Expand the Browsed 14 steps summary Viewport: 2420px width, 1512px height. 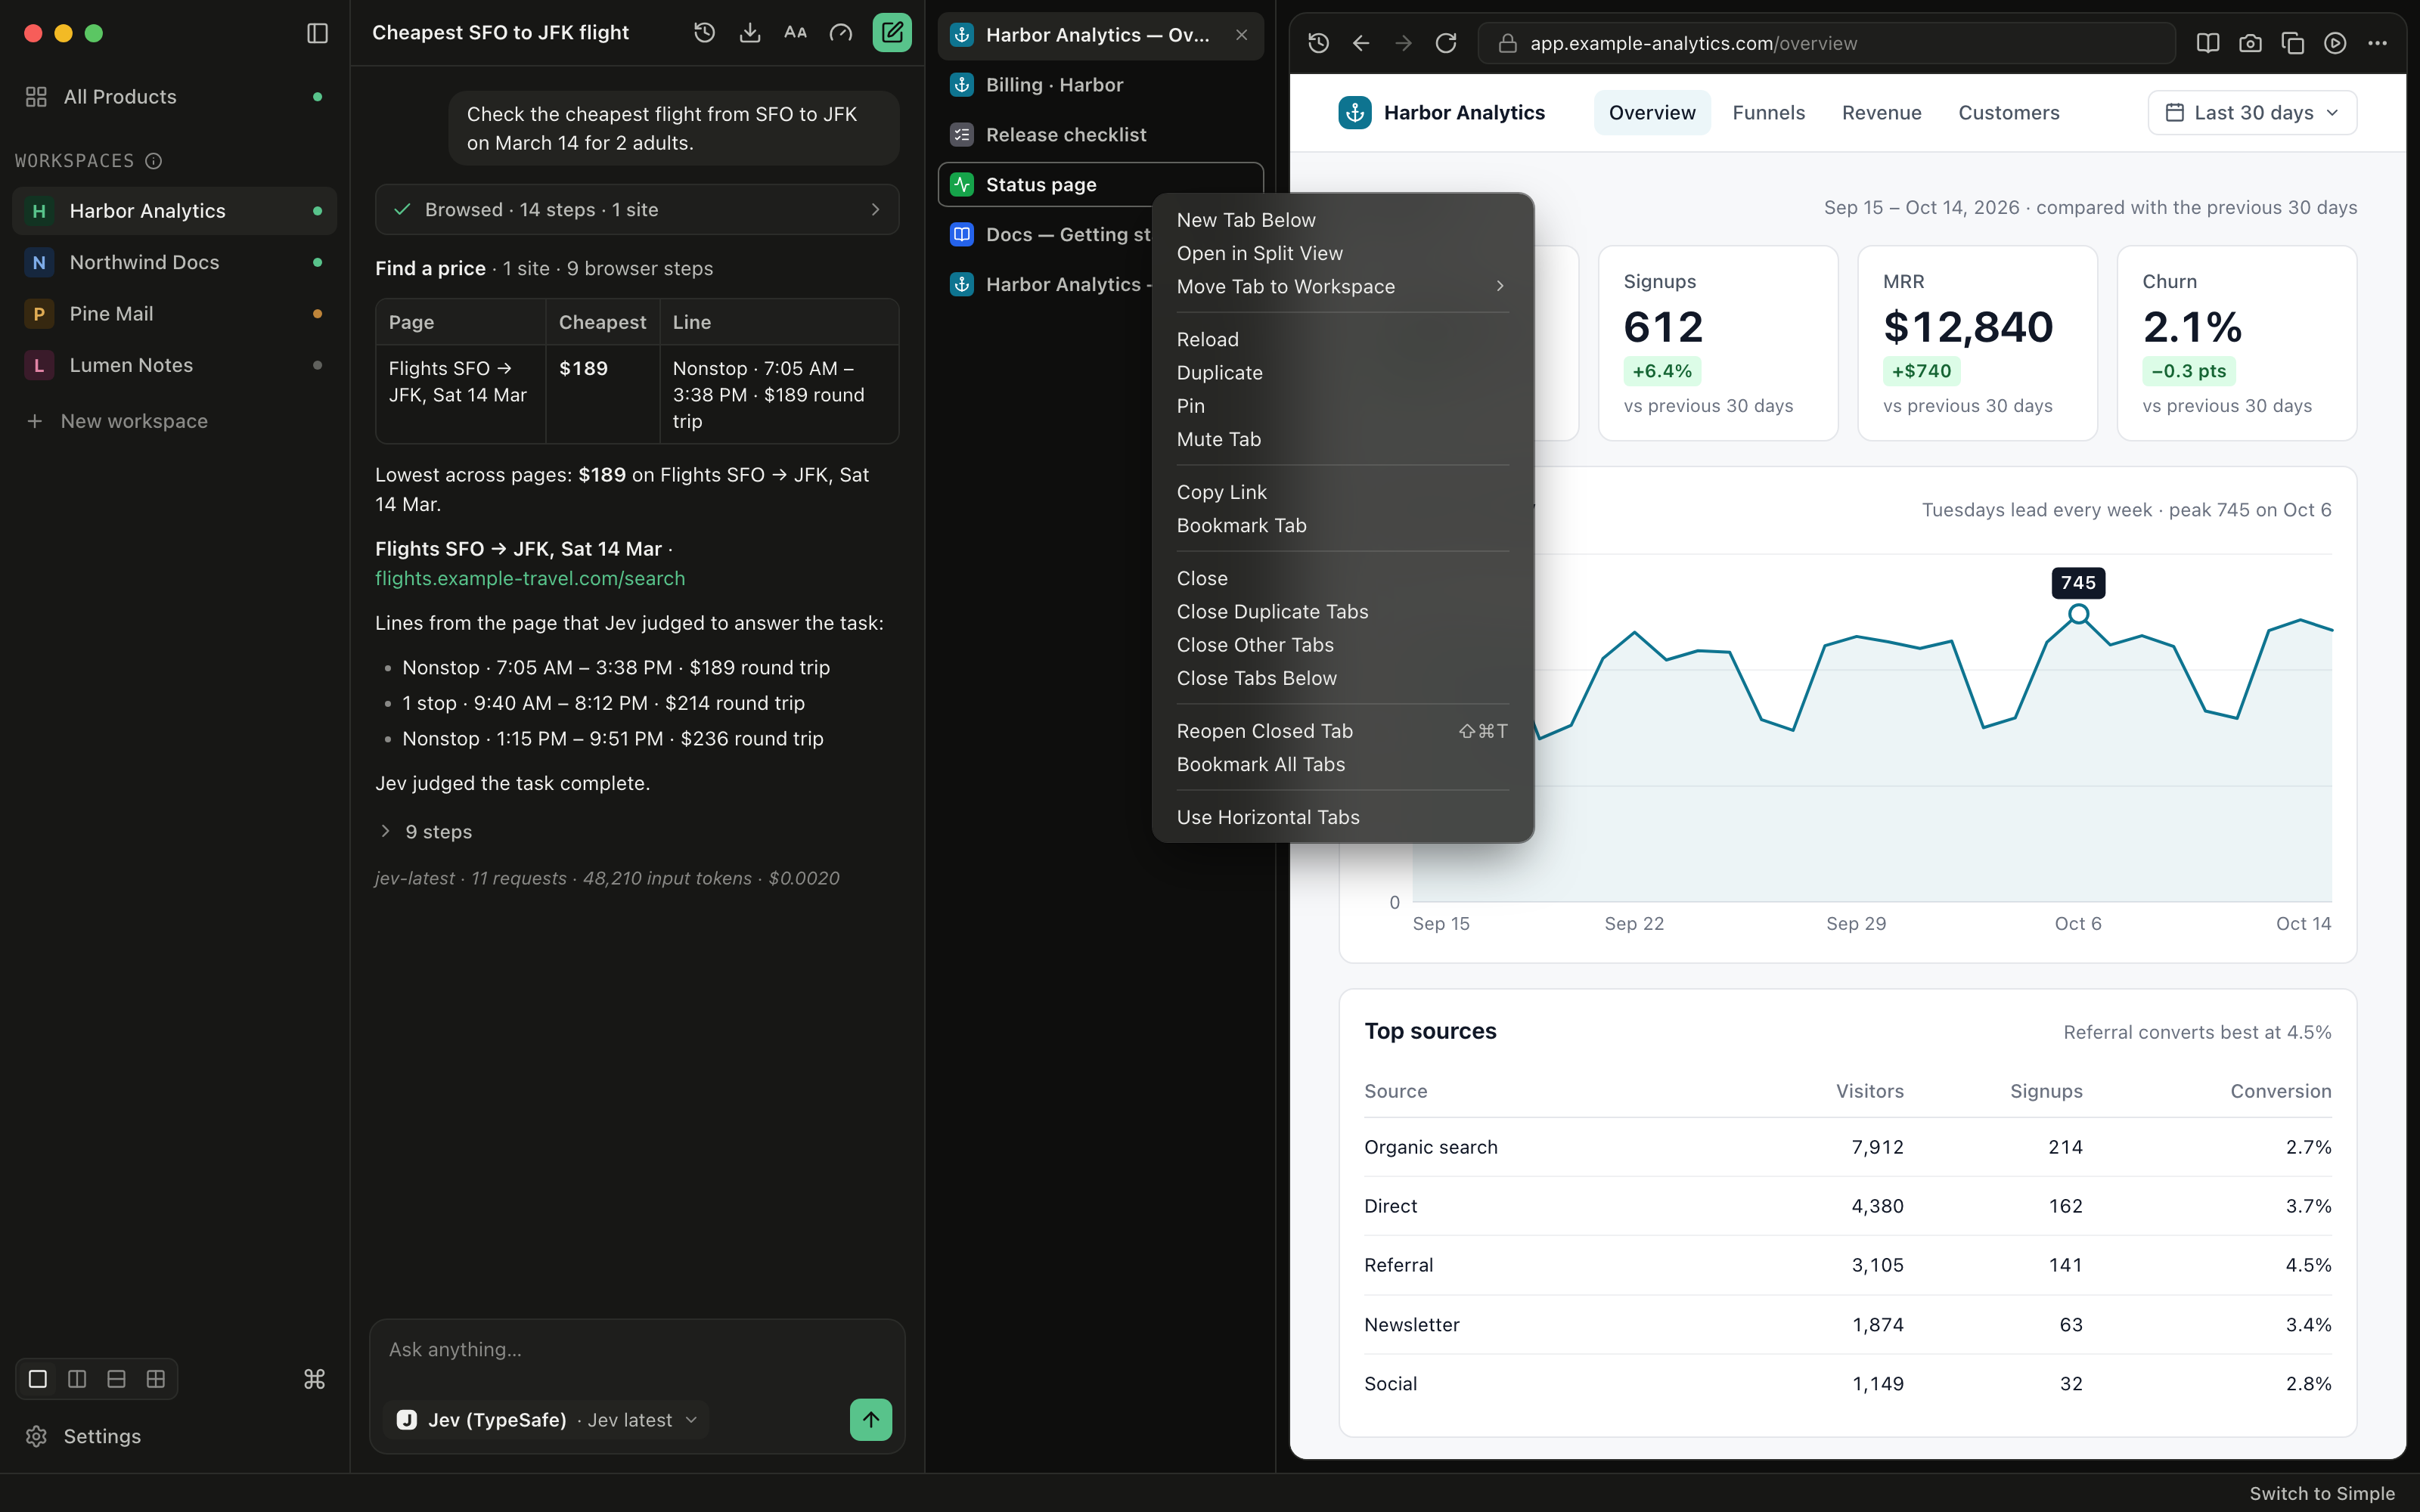pyautogui.click(x=637, y=209)
